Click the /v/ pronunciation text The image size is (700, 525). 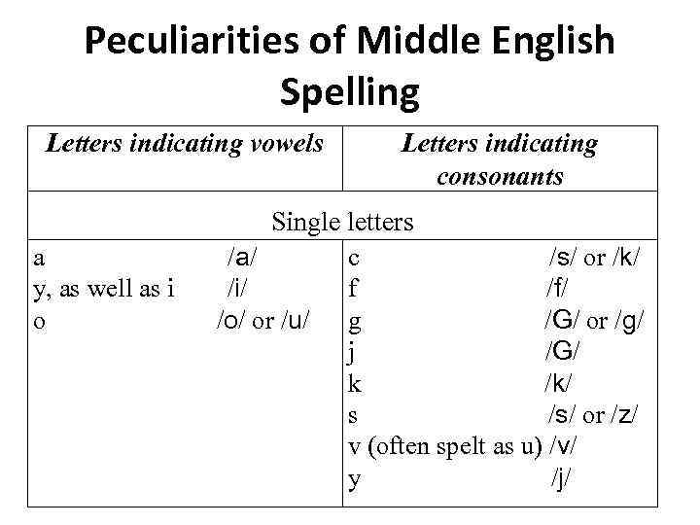(x=563, y=446)
